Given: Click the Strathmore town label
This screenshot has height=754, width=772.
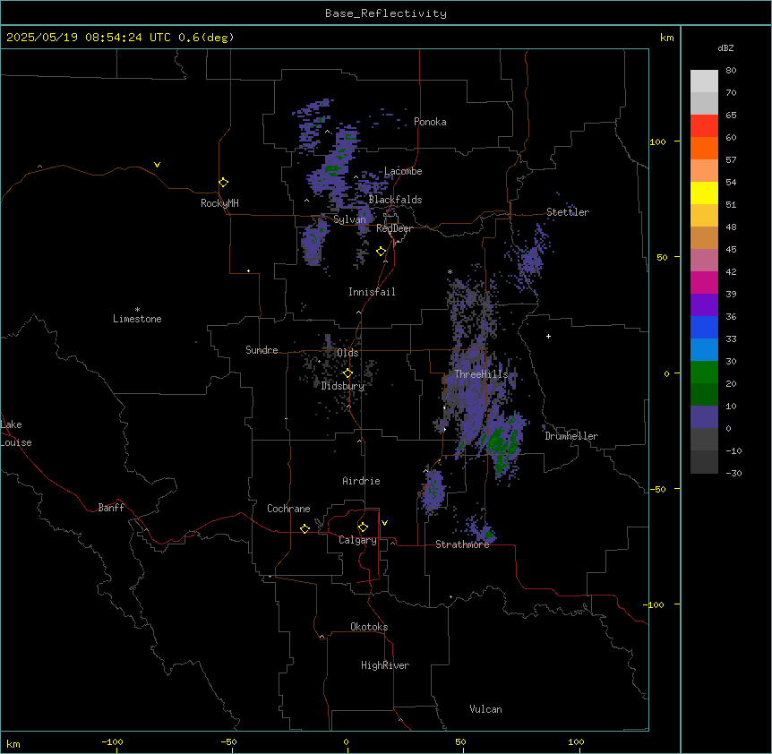Looking at the screenshot, I should pyautogui.click(x=462, y=544).
